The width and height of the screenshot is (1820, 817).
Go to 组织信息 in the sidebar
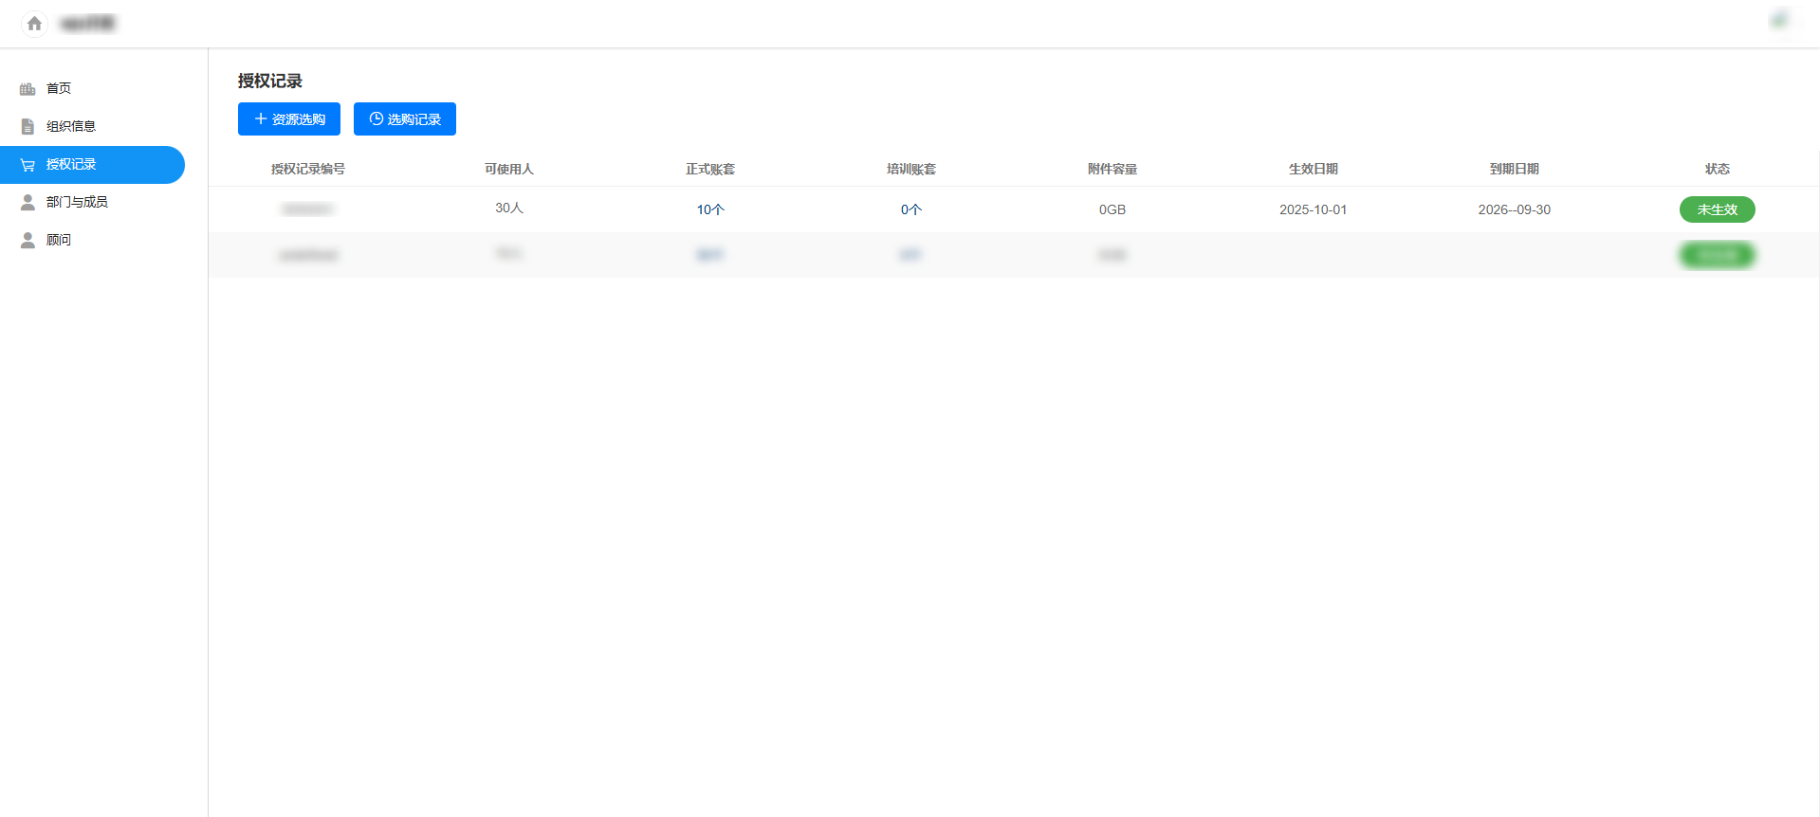click(71, 126)
